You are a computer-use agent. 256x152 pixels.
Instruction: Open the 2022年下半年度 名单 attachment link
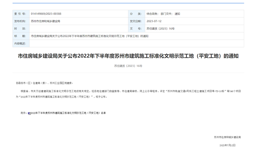[68, 113]
